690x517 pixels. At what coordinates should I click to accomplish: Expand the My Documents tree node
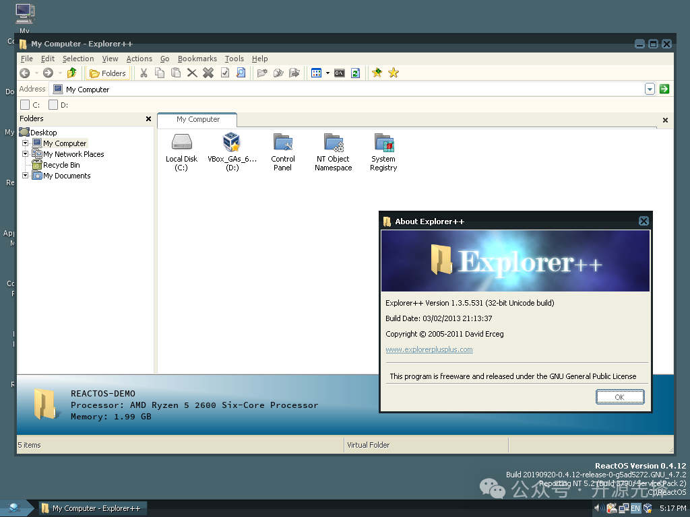(x=25, y=176)
